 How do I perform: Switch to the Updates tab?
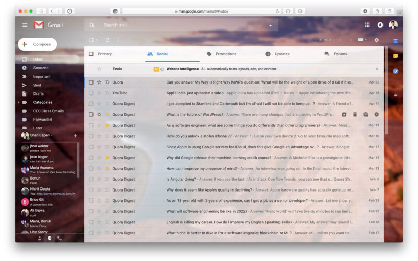tap(282, 54)
